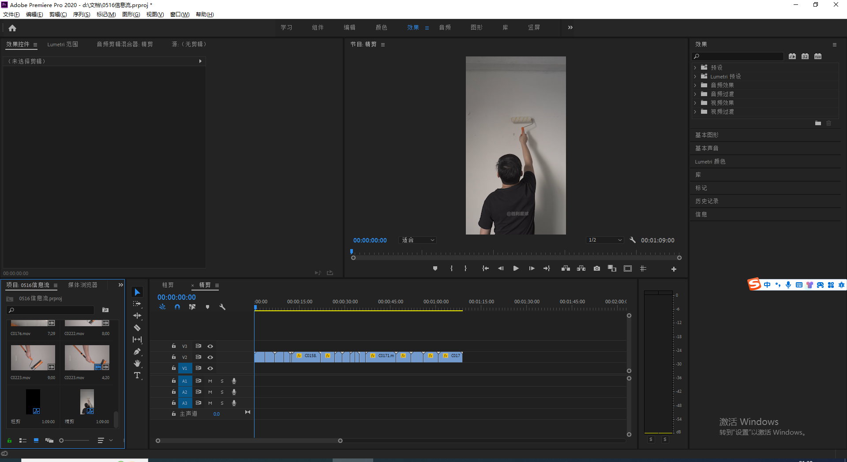Select the Razor tool in the toolbar
847x462 pixels.
pyautogui.click(x=137, y=328)
